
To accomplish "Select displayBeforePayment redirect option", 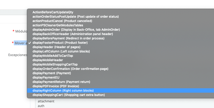I will point(121,38).
